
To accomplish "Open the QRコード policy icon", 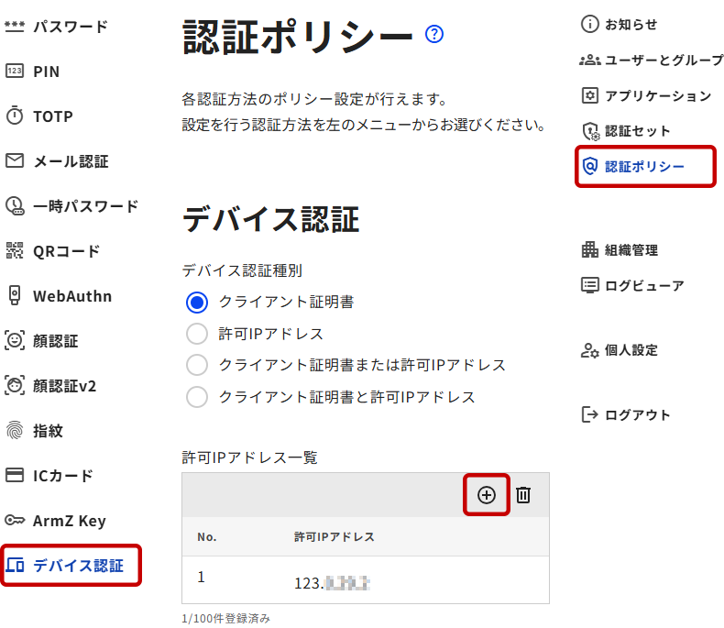I will point(15,251).
